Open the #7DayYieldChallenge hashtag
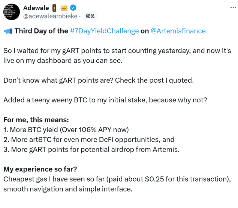This screenshot has height=208, width=238. click(x=104, y=31)
